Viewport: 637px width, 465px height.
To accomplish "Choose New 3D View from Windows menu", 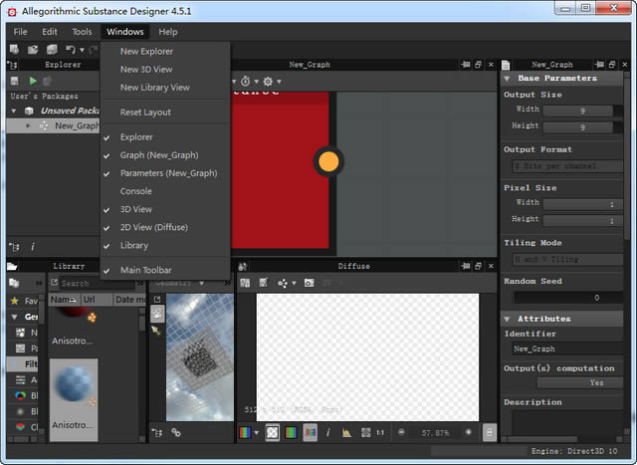I will 146,70.
